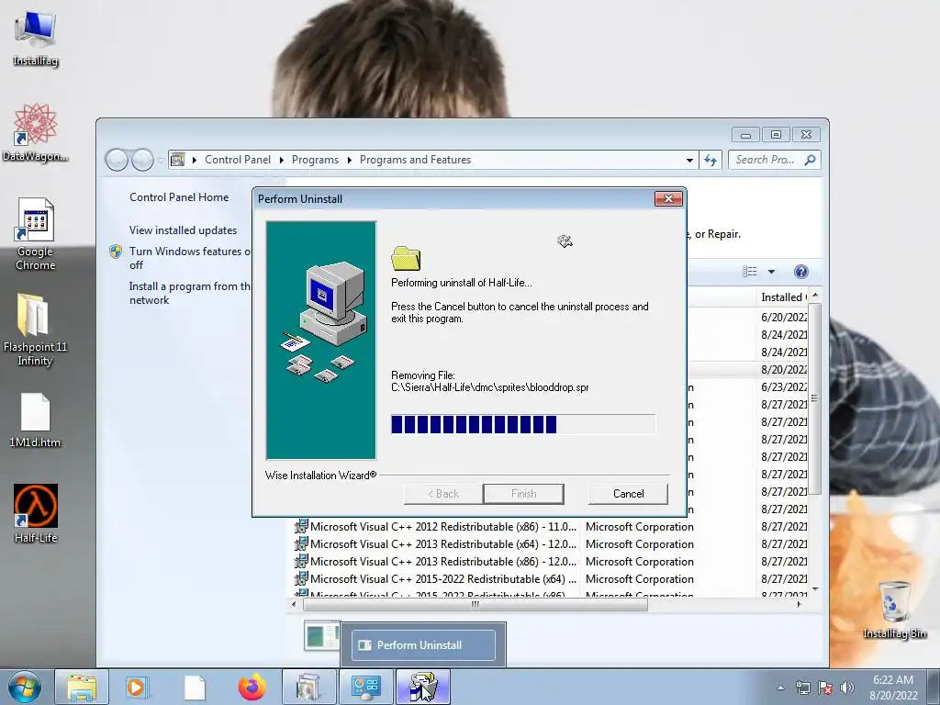Close the Perform Uninstall dialog
The height and width of the screenshot is (705, 940).
tap(668, 199)
